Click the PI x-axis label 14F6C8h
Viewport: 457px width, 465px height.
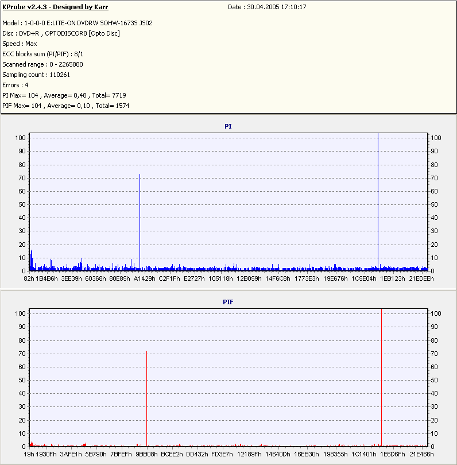click(277, 279)
